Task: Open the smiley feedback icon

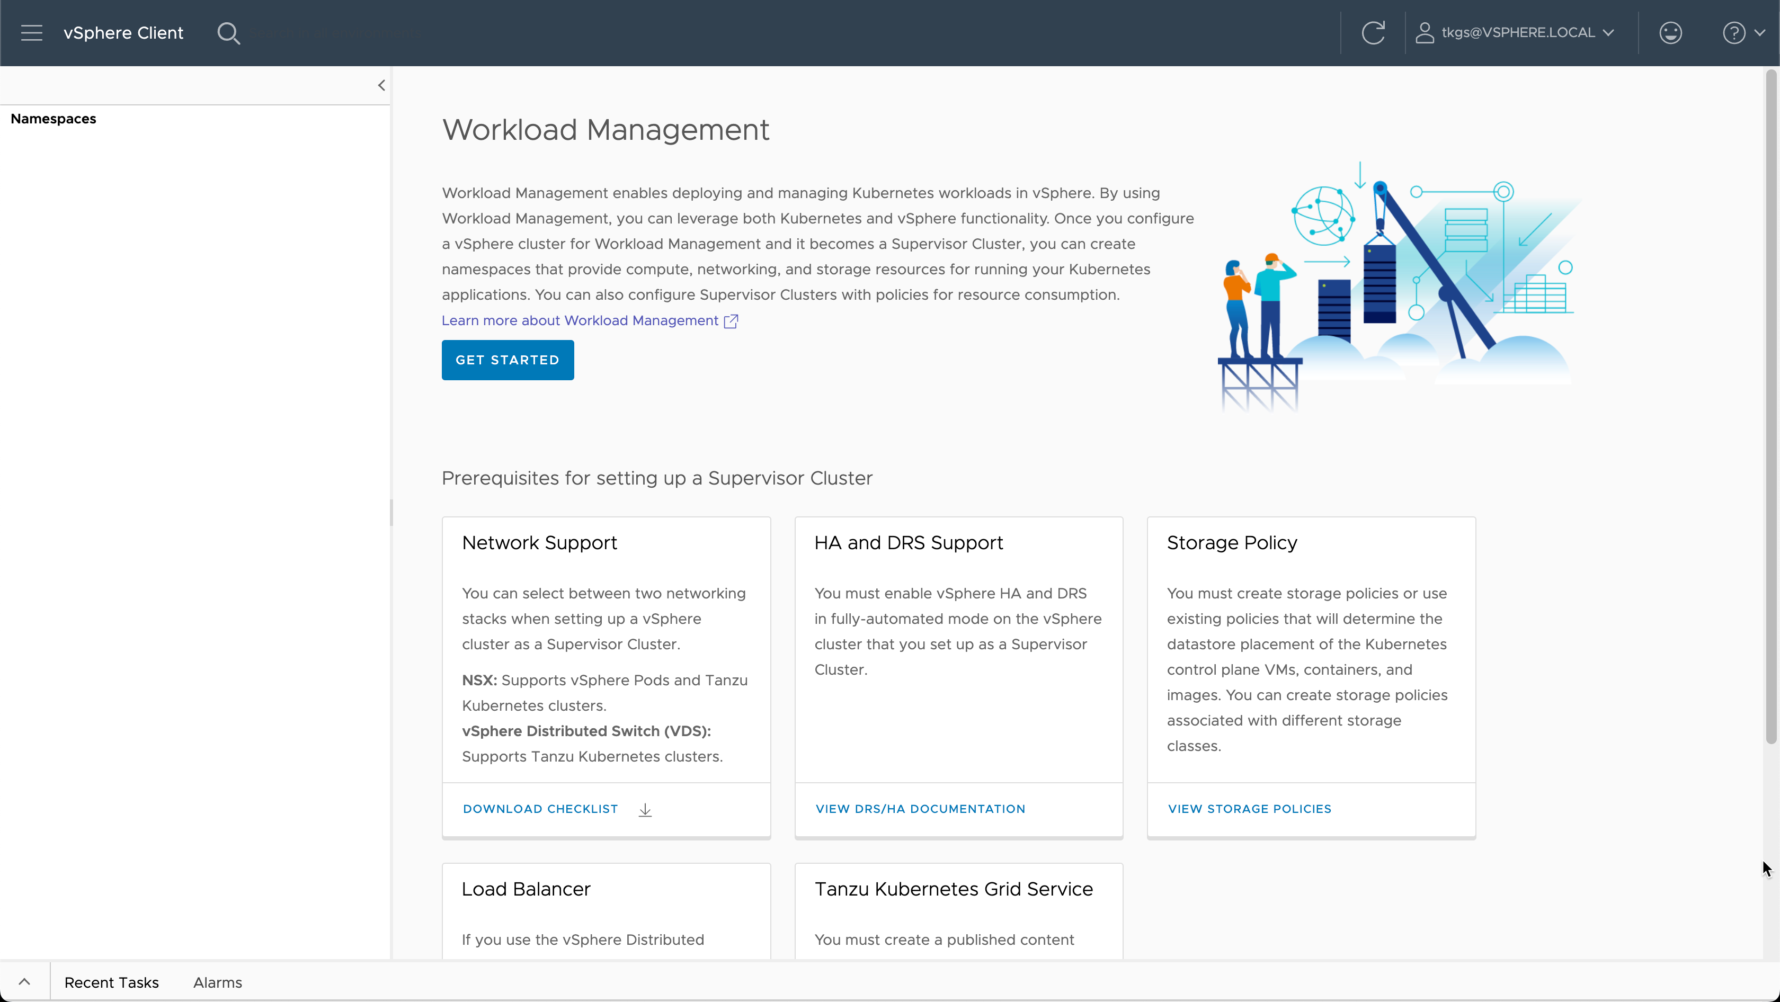Action: (1670, 32)
